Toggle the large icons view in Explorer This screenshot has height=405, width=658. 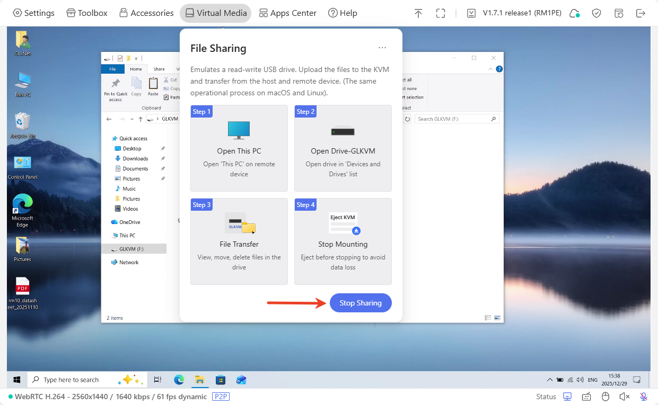[497, 318]
